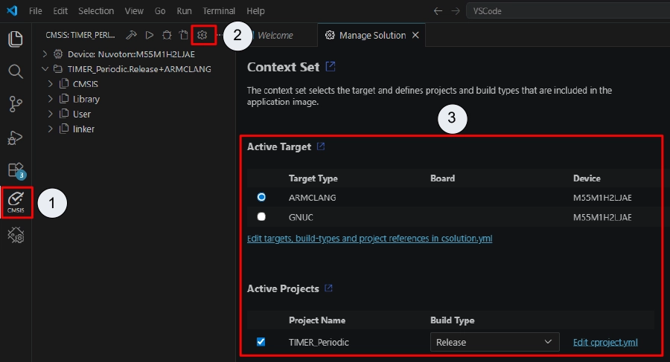Image resolution: width=670 pixels, height=362 pixels.
Task: Open the View menu
Action: (x=134, y=11)
